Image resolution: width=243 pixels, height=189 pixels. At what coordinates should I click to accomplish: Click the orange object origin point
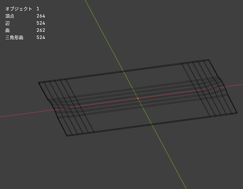coord(138,98)
